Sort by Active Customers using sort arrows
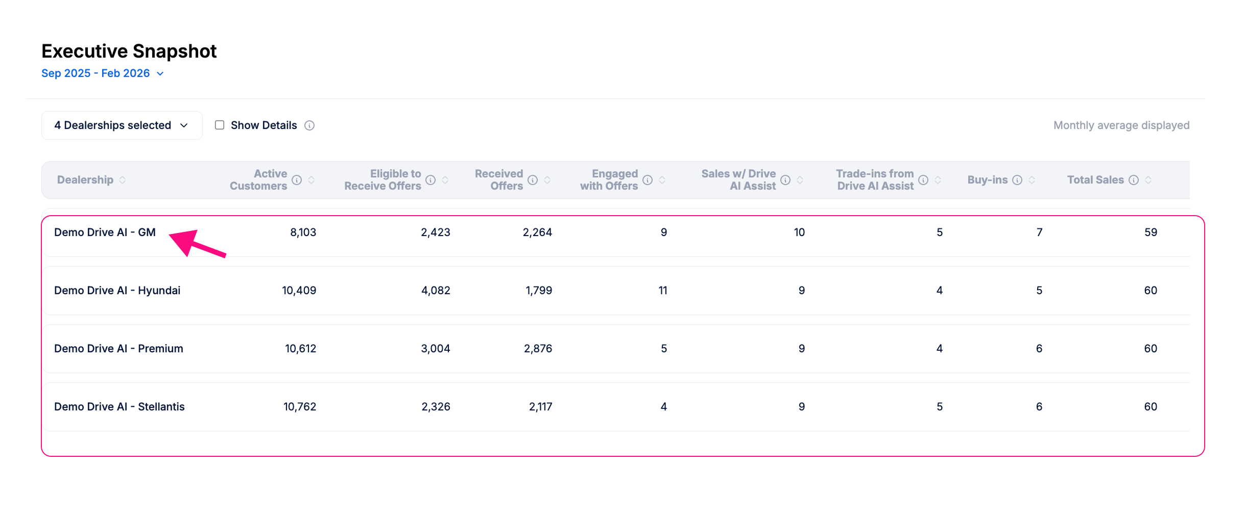 (311, 180)
